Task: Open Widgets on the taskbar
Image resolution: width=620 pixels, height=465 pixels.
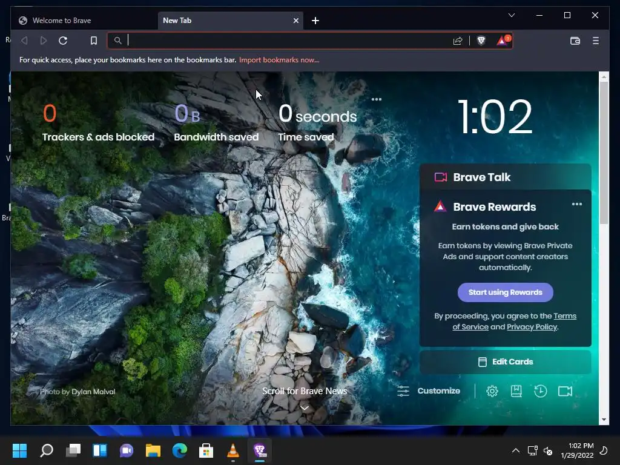Action: pos(100,450)
